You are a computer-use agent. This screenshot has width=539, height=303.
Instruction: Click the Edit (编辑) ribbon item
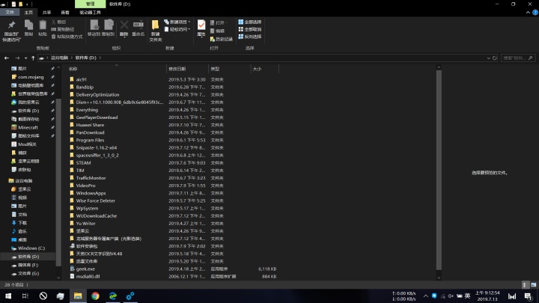[217, 31]
